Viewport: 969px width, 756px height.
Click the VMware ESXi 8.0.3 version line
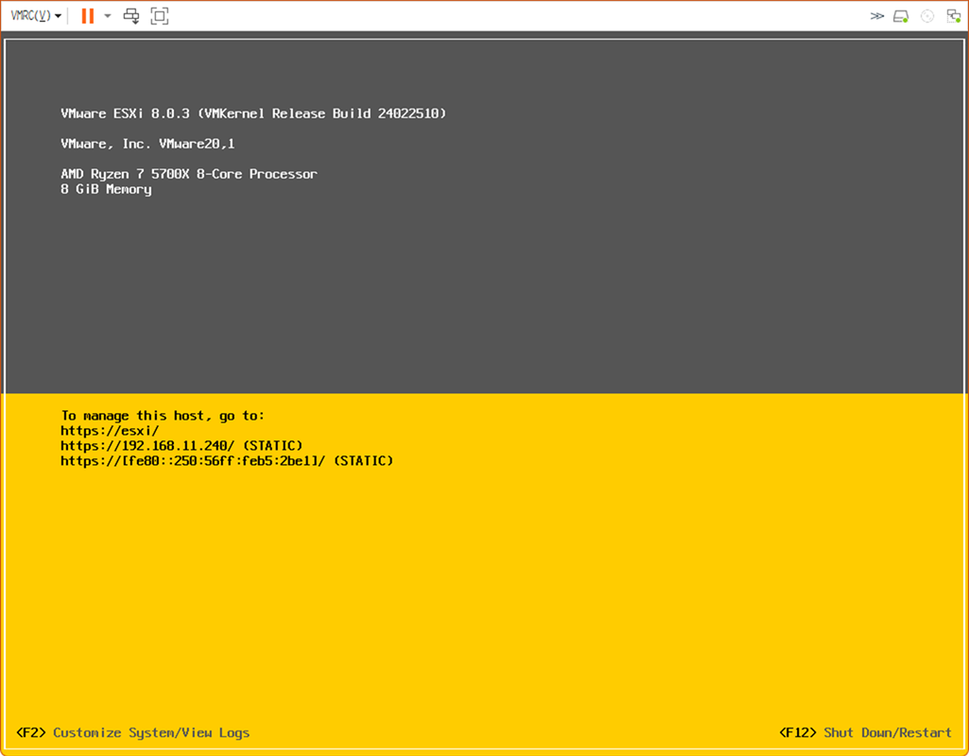click(x=253, y=113)
